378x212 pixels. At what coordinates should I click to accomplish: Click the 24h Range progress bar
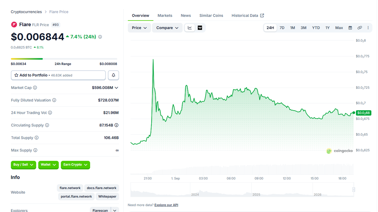coord(64,59)
